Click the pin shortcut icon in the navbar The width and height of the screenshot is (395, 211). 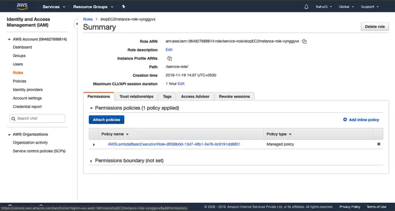123,6
